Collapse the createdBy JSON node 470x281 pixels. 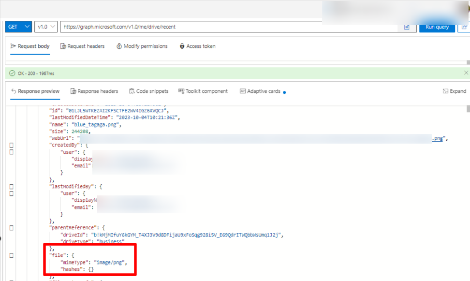(x=12, y=145)
